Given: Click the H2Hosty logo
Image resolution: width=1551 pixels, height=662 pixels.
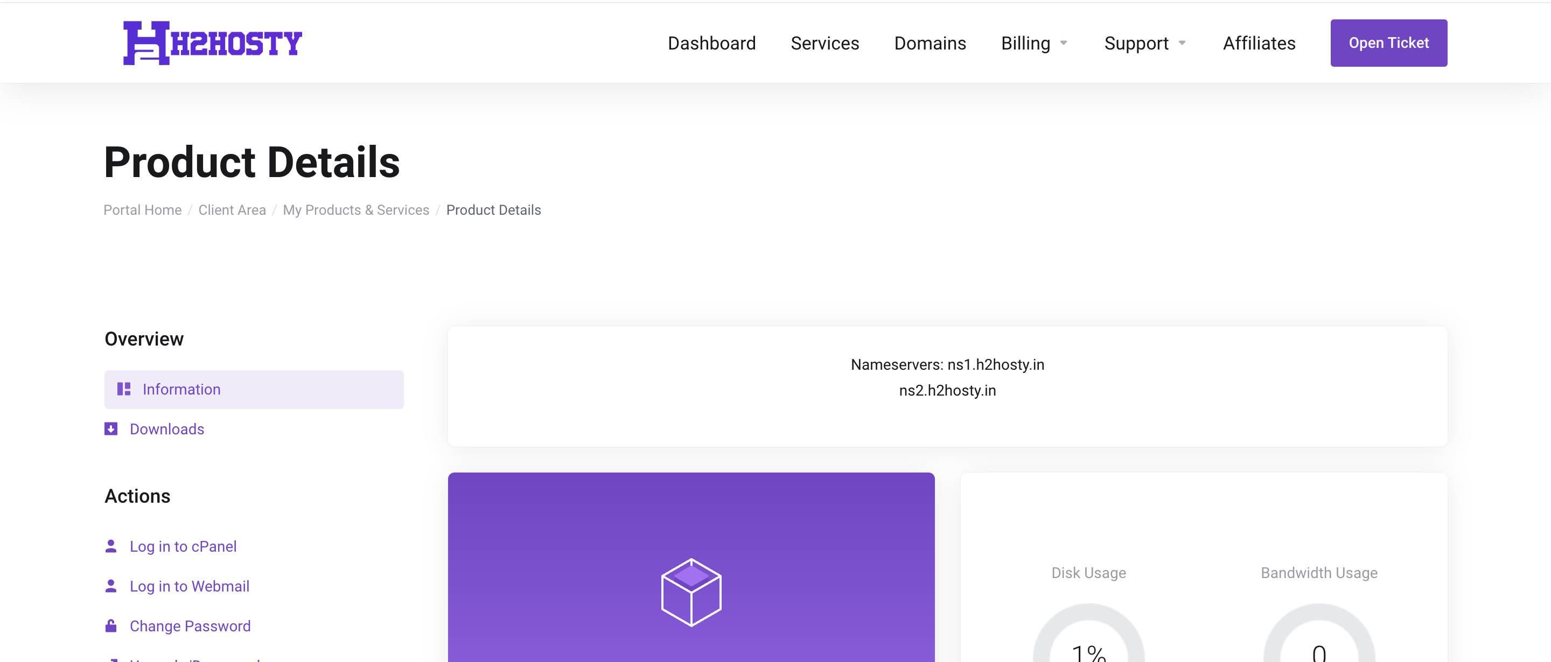Looking at the screenshot, I should 213,43.
